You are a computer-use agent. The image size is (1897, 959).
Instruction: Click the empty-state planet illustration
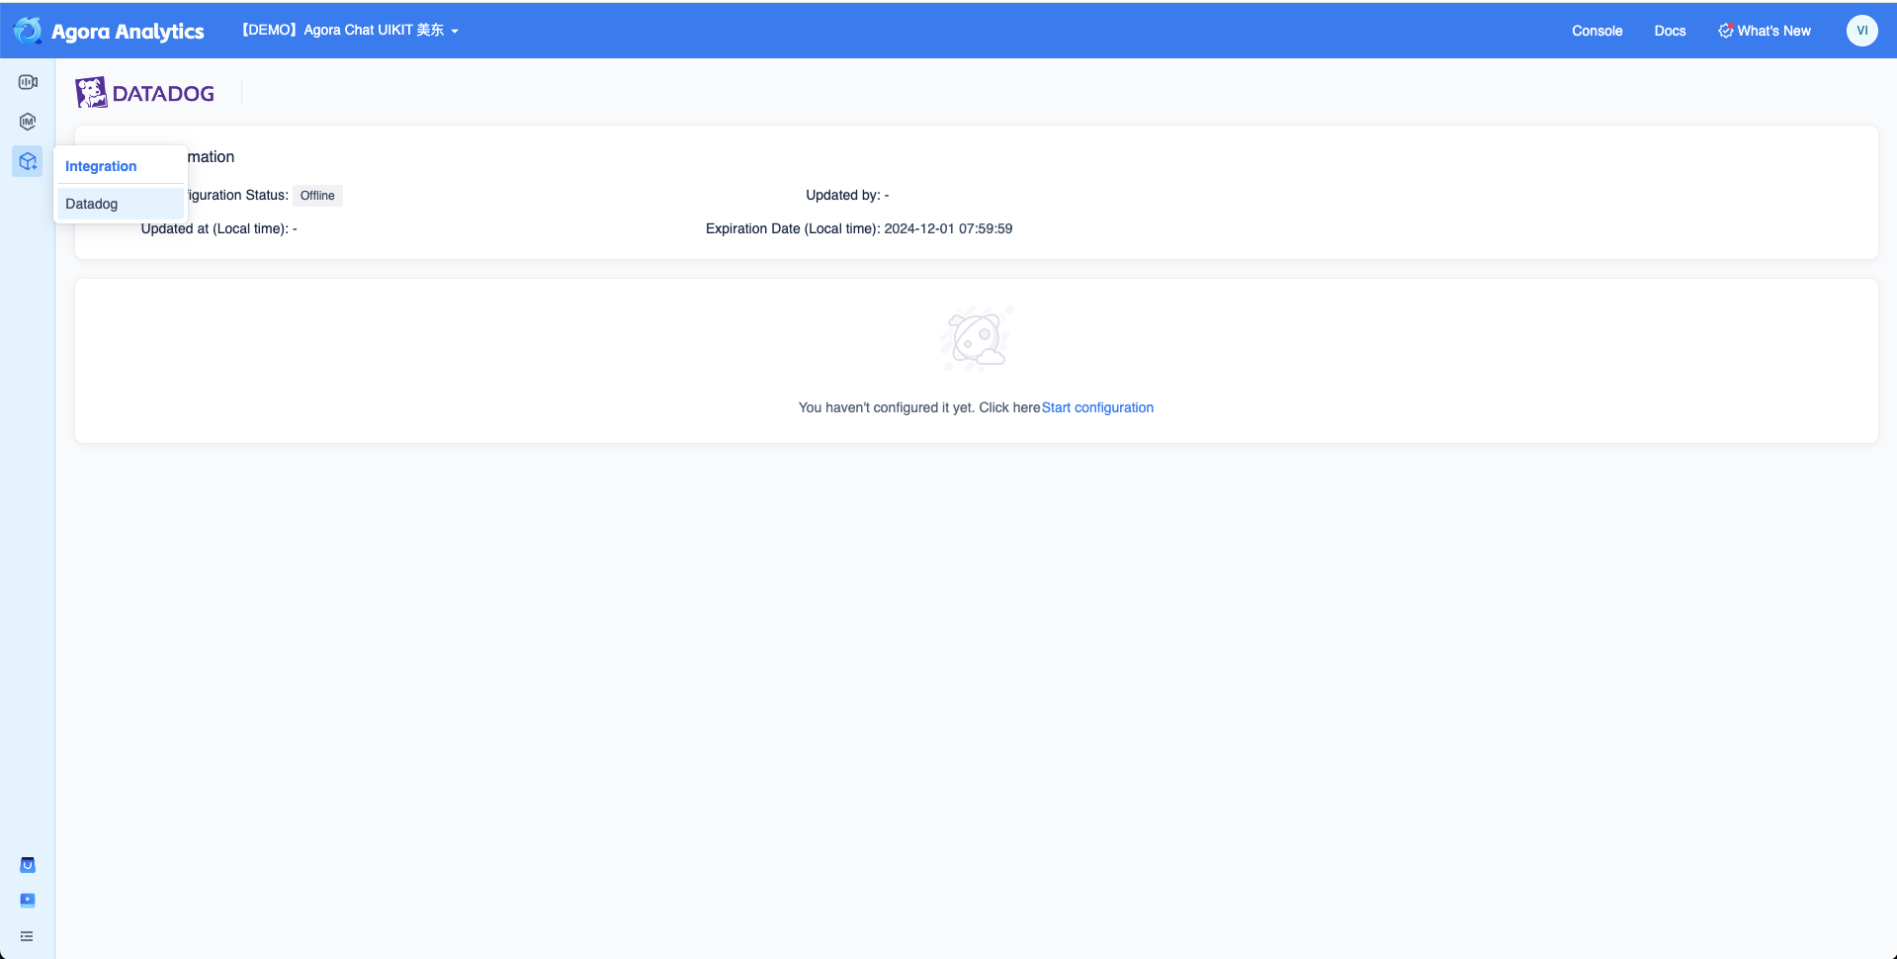pyautogui.click(x=977, y=338)
